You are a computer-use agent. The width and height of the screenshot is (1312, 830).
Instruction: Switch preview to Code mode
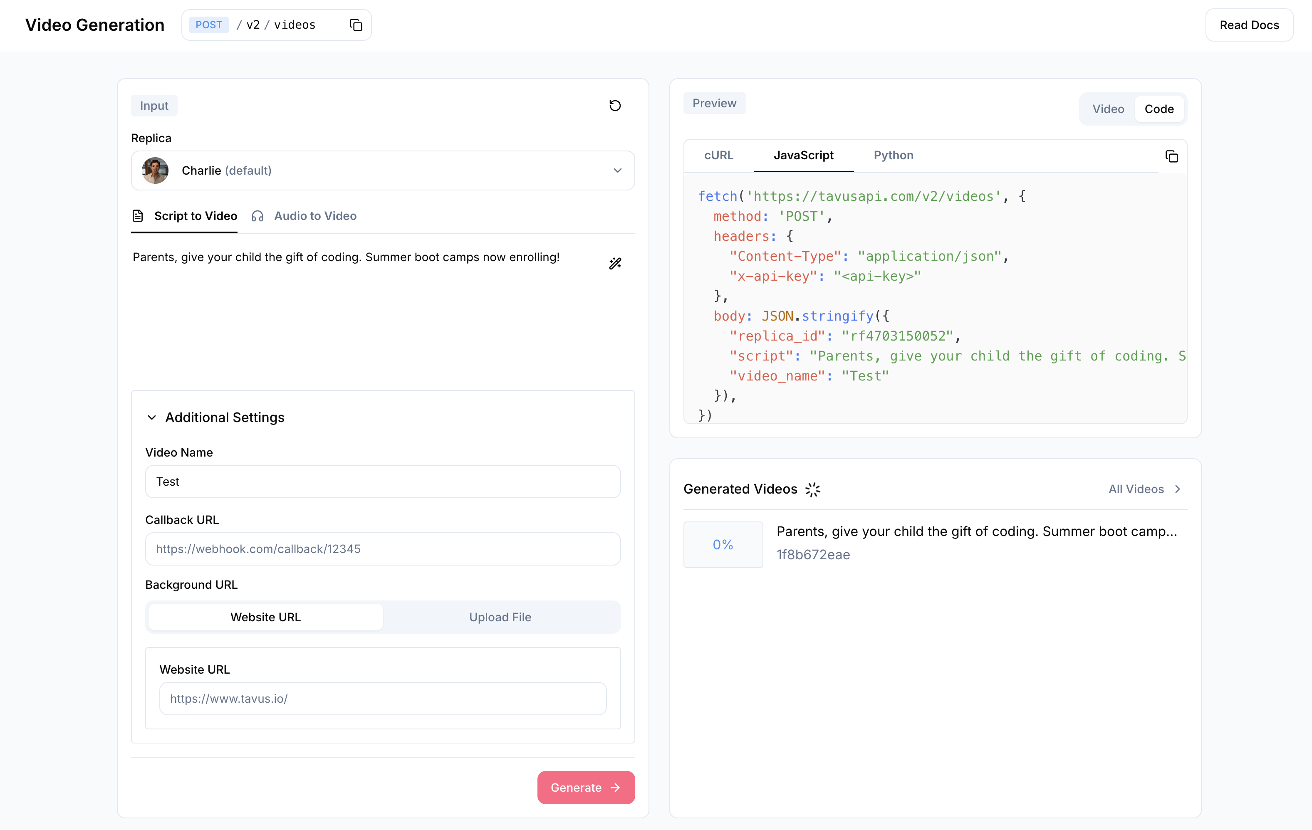click(x=1159, y=109)
